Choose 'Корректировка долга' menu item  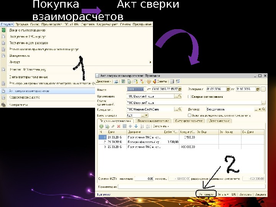[24, 97]
